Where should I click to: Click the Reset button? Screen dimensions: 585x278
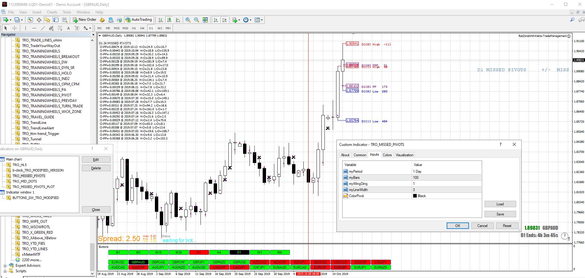click(x=507, y=226)
